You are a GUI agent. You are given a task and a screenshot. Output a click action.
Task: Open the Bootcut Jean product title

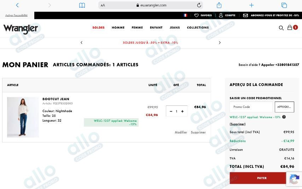tap(56, 99)
